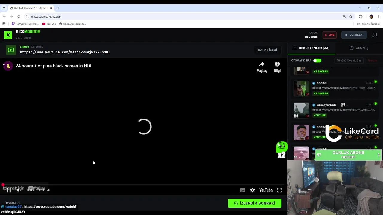
Task: Open the RiotGamesTurkishLe... bookmark
Action: click(x=25, y=24)
